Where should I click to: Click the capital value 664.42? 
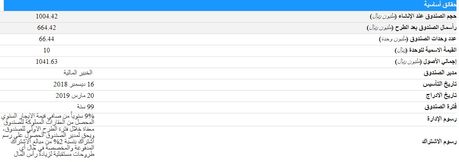click(x=46, y=28)
